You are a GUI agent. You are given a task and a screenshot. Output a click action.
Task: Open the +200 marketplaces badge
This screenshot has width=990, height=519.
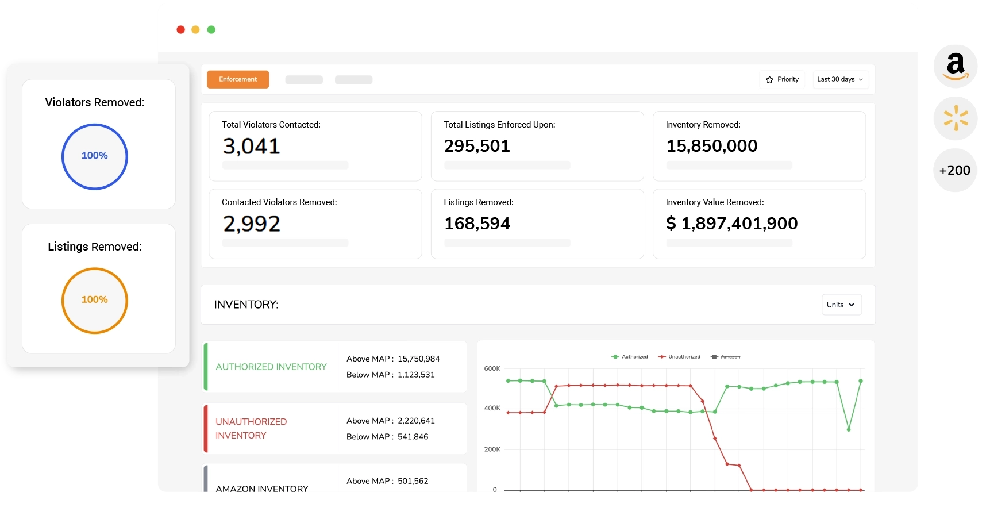click(x=954, y=171)
